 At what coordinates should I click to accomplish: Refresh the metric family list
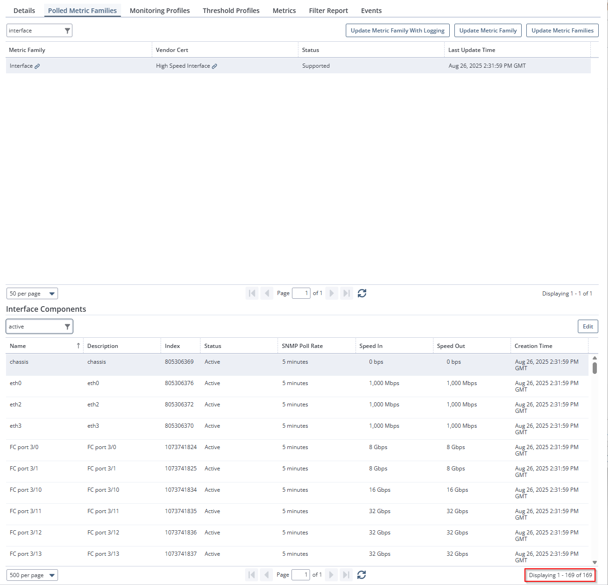(362, 293)
